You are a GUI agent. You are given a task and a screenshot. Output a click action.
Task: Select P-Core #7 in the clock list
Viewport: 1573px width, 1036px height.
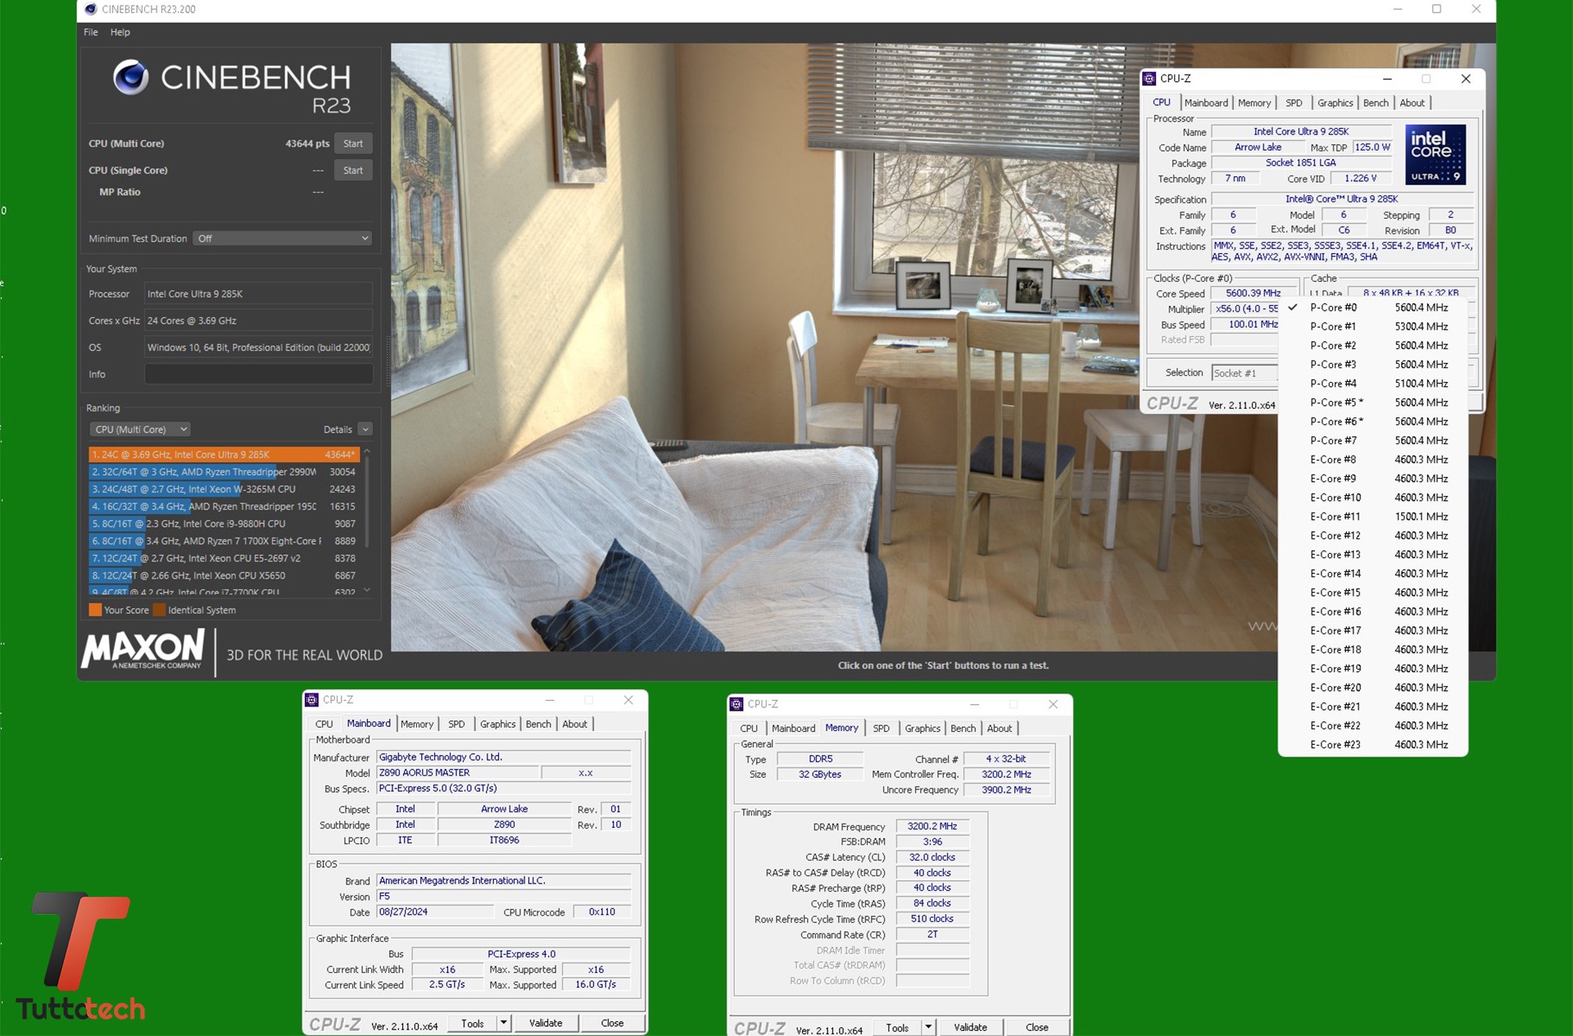[1373, 440]
